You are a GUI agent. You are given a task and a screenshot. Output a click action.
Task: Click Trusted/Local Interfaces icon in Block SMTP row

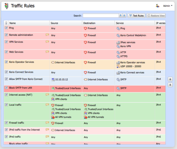(53, 88)
